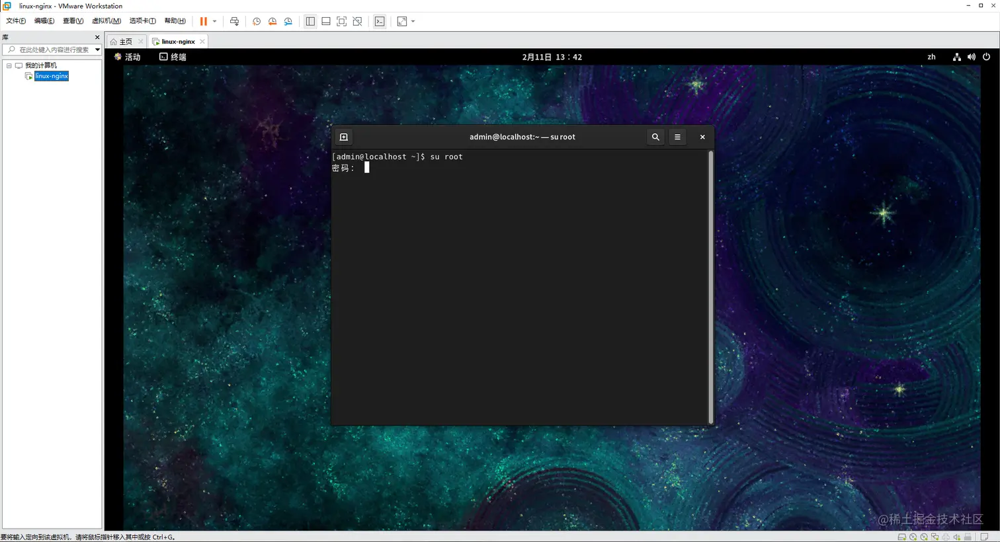Close the linux-nginx tab
The width and height of the screenshot is (1000, 542).
[x=202, y=42]
